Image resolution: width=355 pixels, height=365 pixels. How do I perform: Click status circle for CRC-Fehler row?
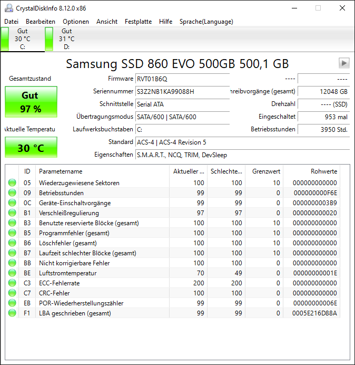[12, 293]
